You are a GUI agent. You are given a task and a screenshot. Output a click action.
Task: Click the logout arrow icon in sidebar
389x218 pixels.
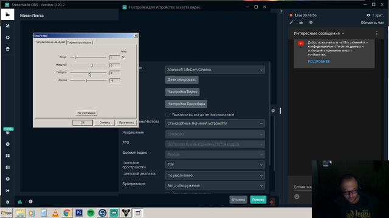(8, 191)
